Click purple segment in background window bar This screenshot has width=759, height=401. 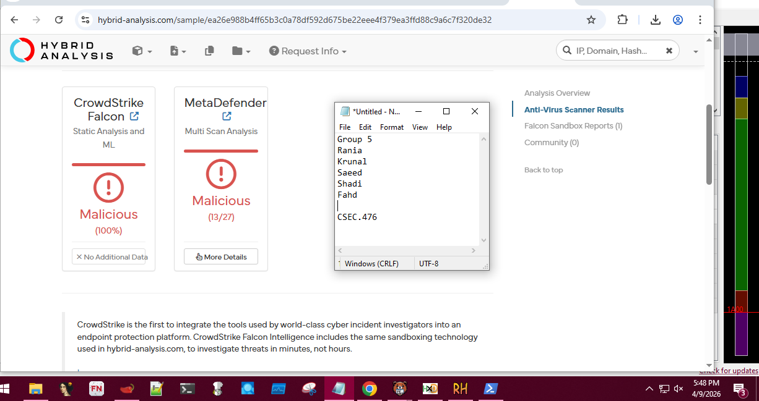point(741,333)
